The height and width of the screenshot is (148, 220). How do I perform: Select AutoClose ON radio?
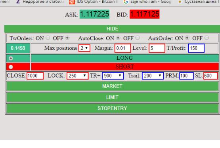118,38
